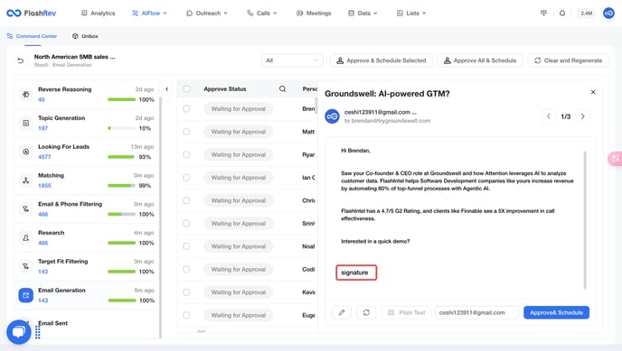Click the FlashRev logo

32,13
